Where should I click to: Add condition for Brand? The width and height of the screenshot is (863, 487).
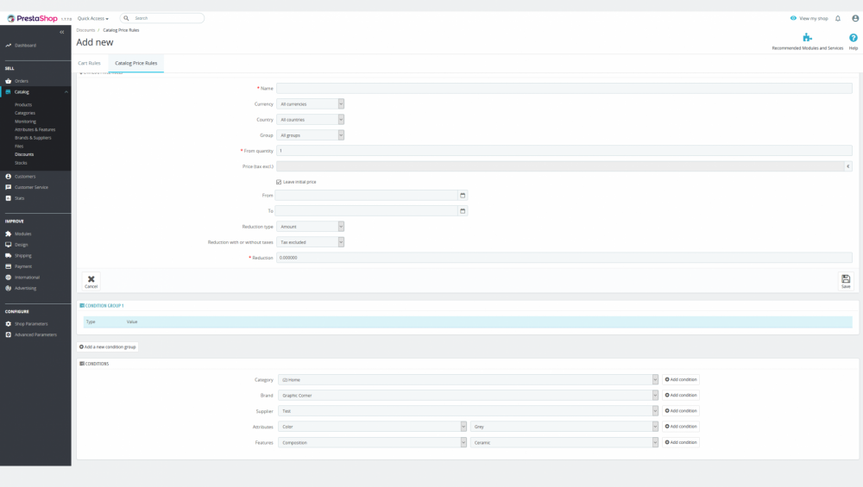[x=680, y=396]
